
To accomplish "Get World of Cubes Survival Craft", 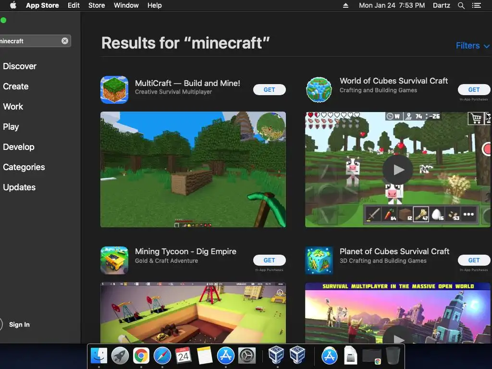I will (x=474, y=90).
